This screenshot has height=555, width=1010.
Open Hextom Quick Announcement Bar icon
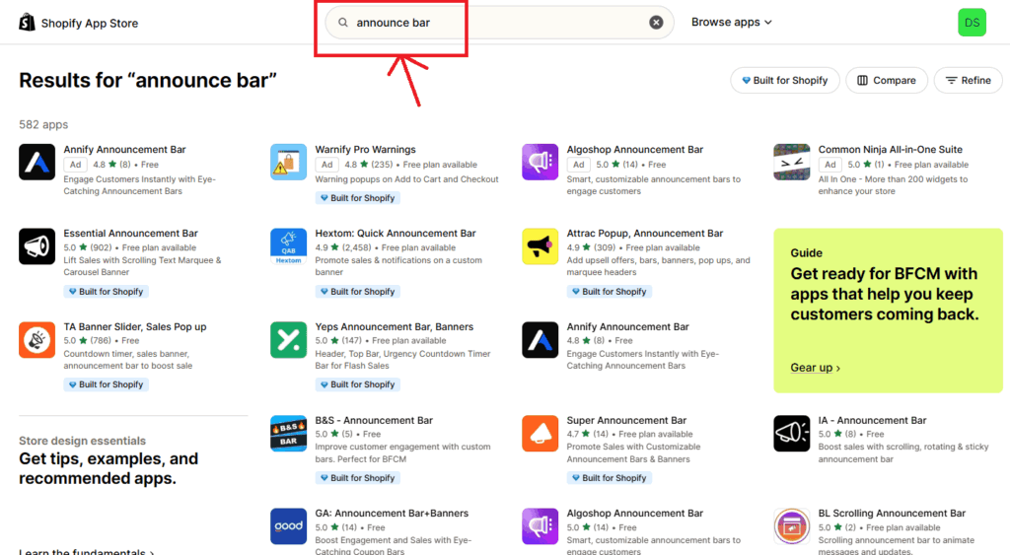pyautogui.click(x=289, y=245)
